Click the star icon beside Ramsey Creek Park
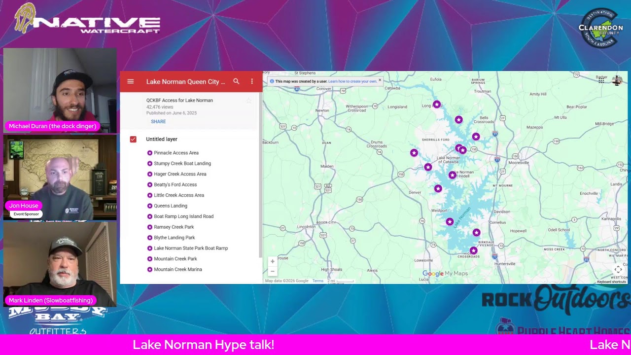Viewport: 631px width, 355px height. [150, 227]
